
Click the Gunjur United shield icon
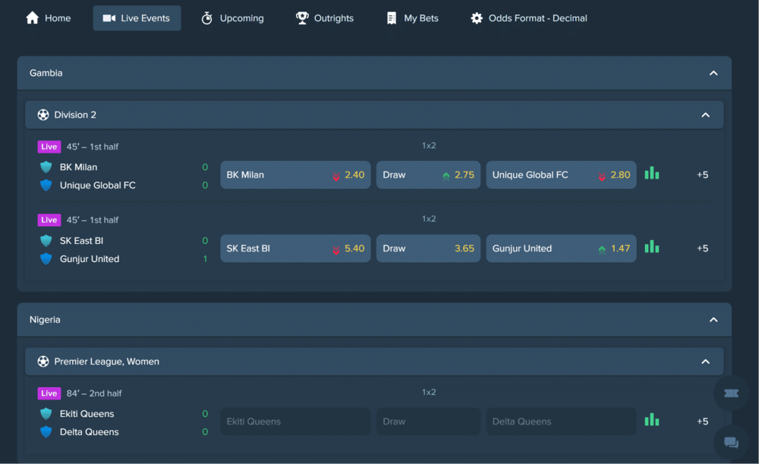point(46,259)
